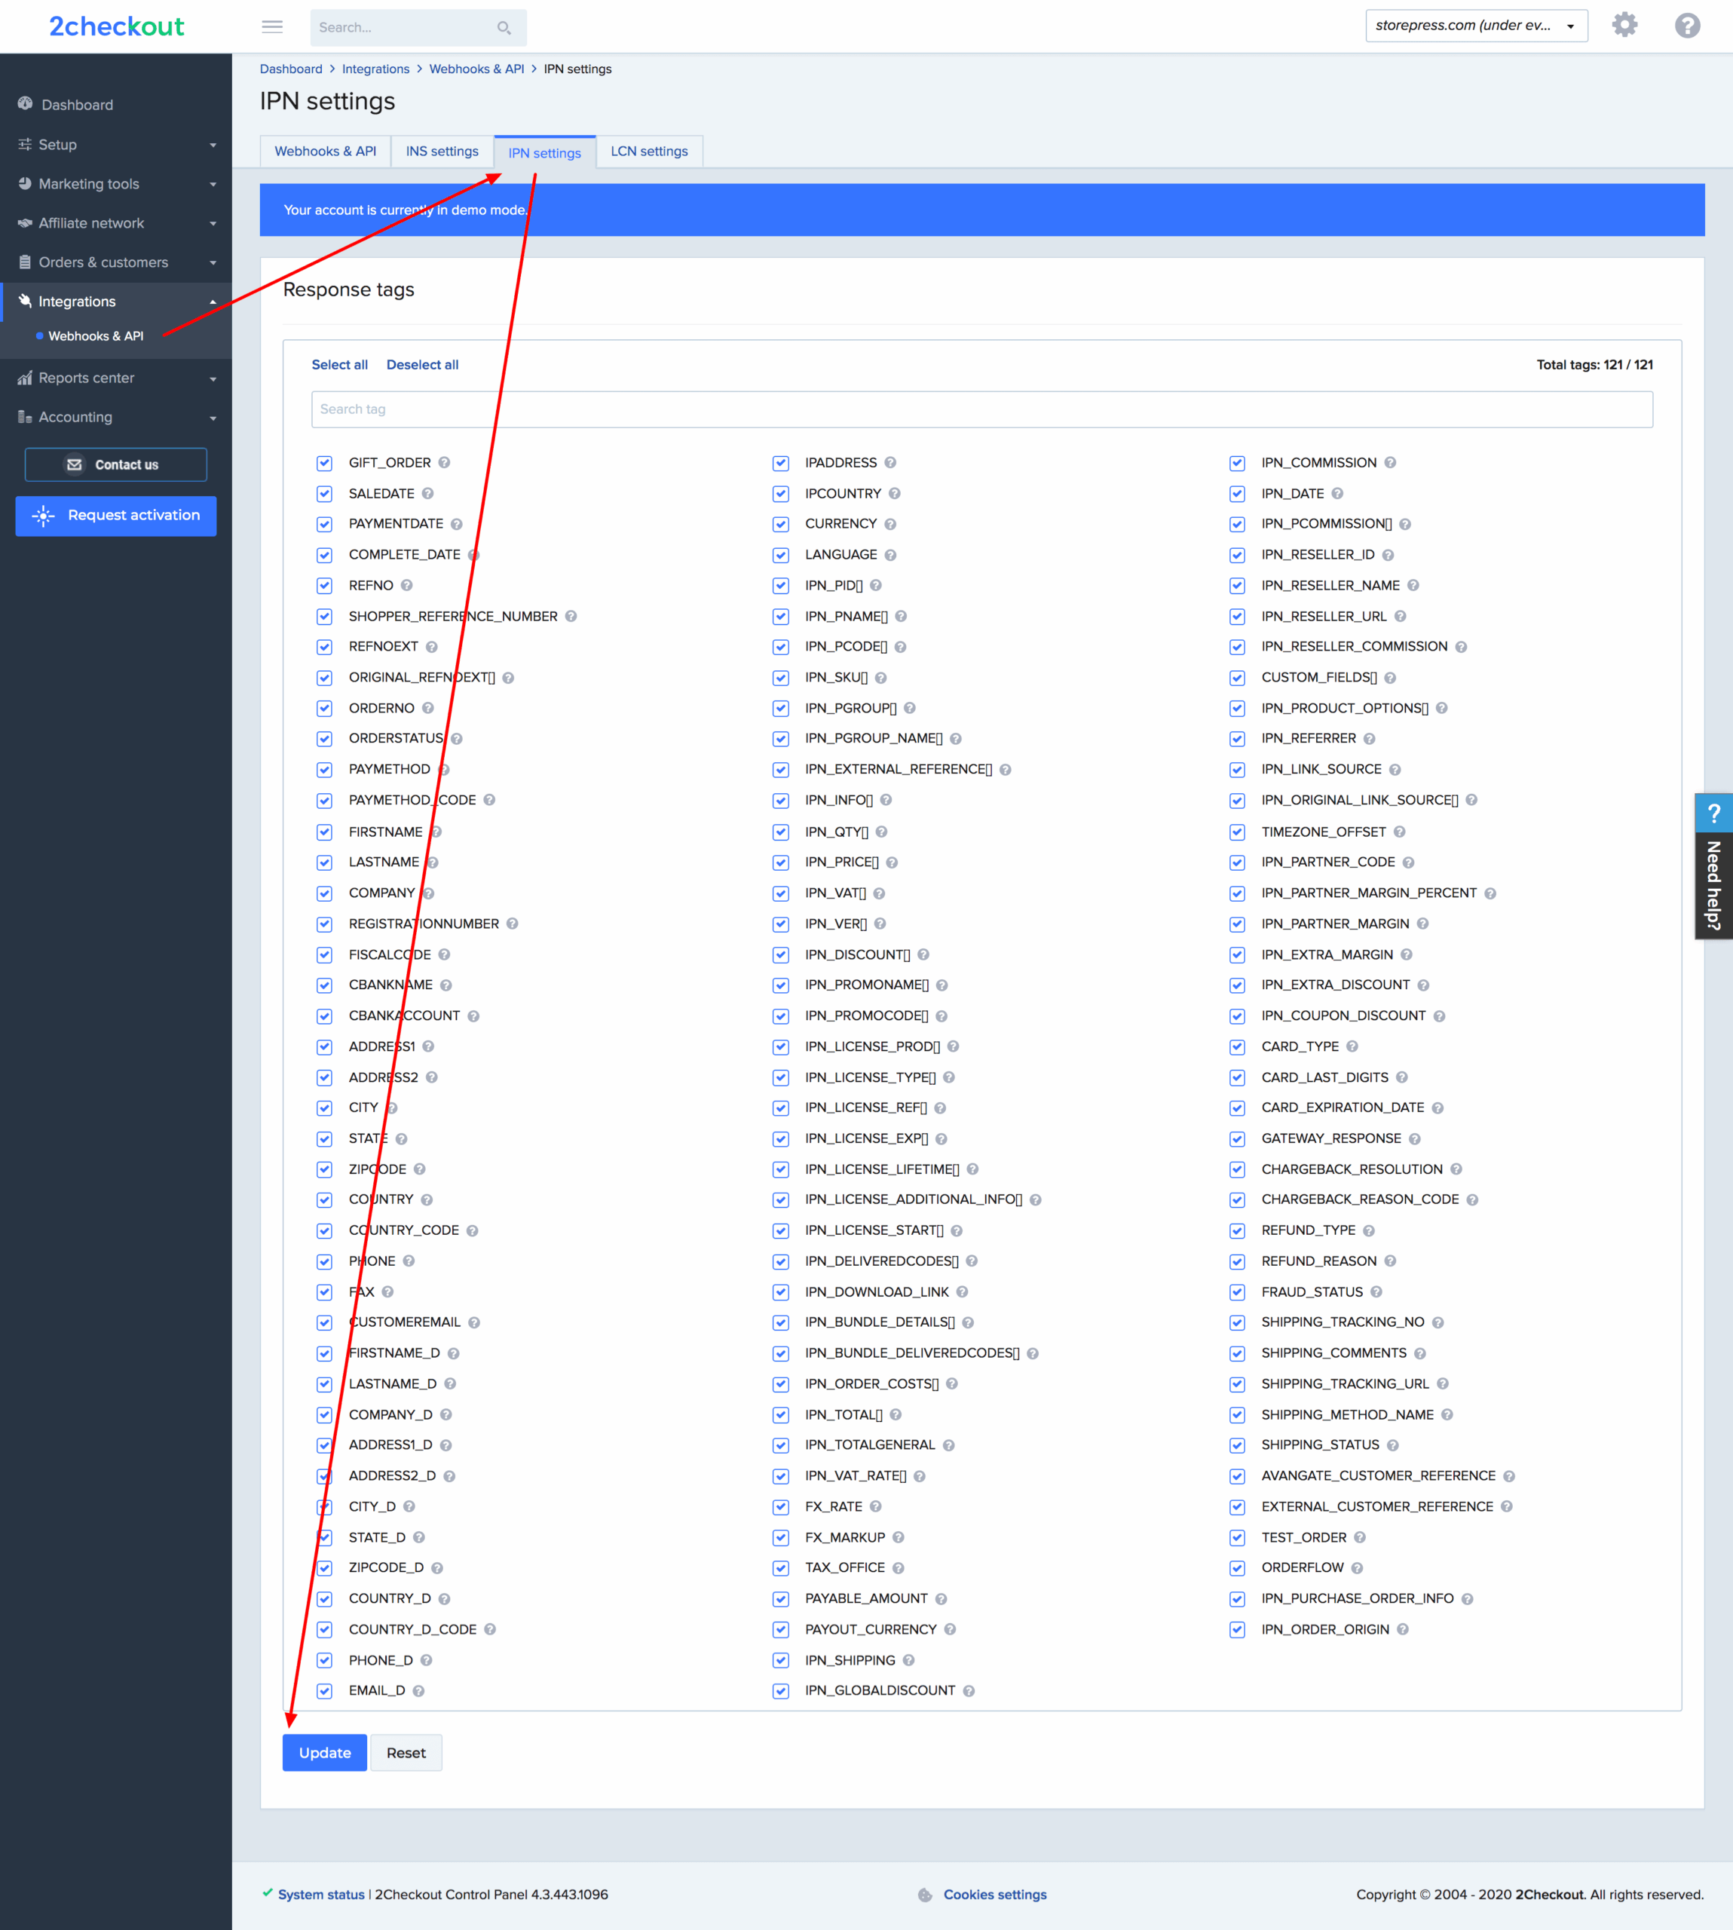Uncheck the SALEDATE response tag
This screenshot has width=1733, height=1930.
(x=323, y=493)
